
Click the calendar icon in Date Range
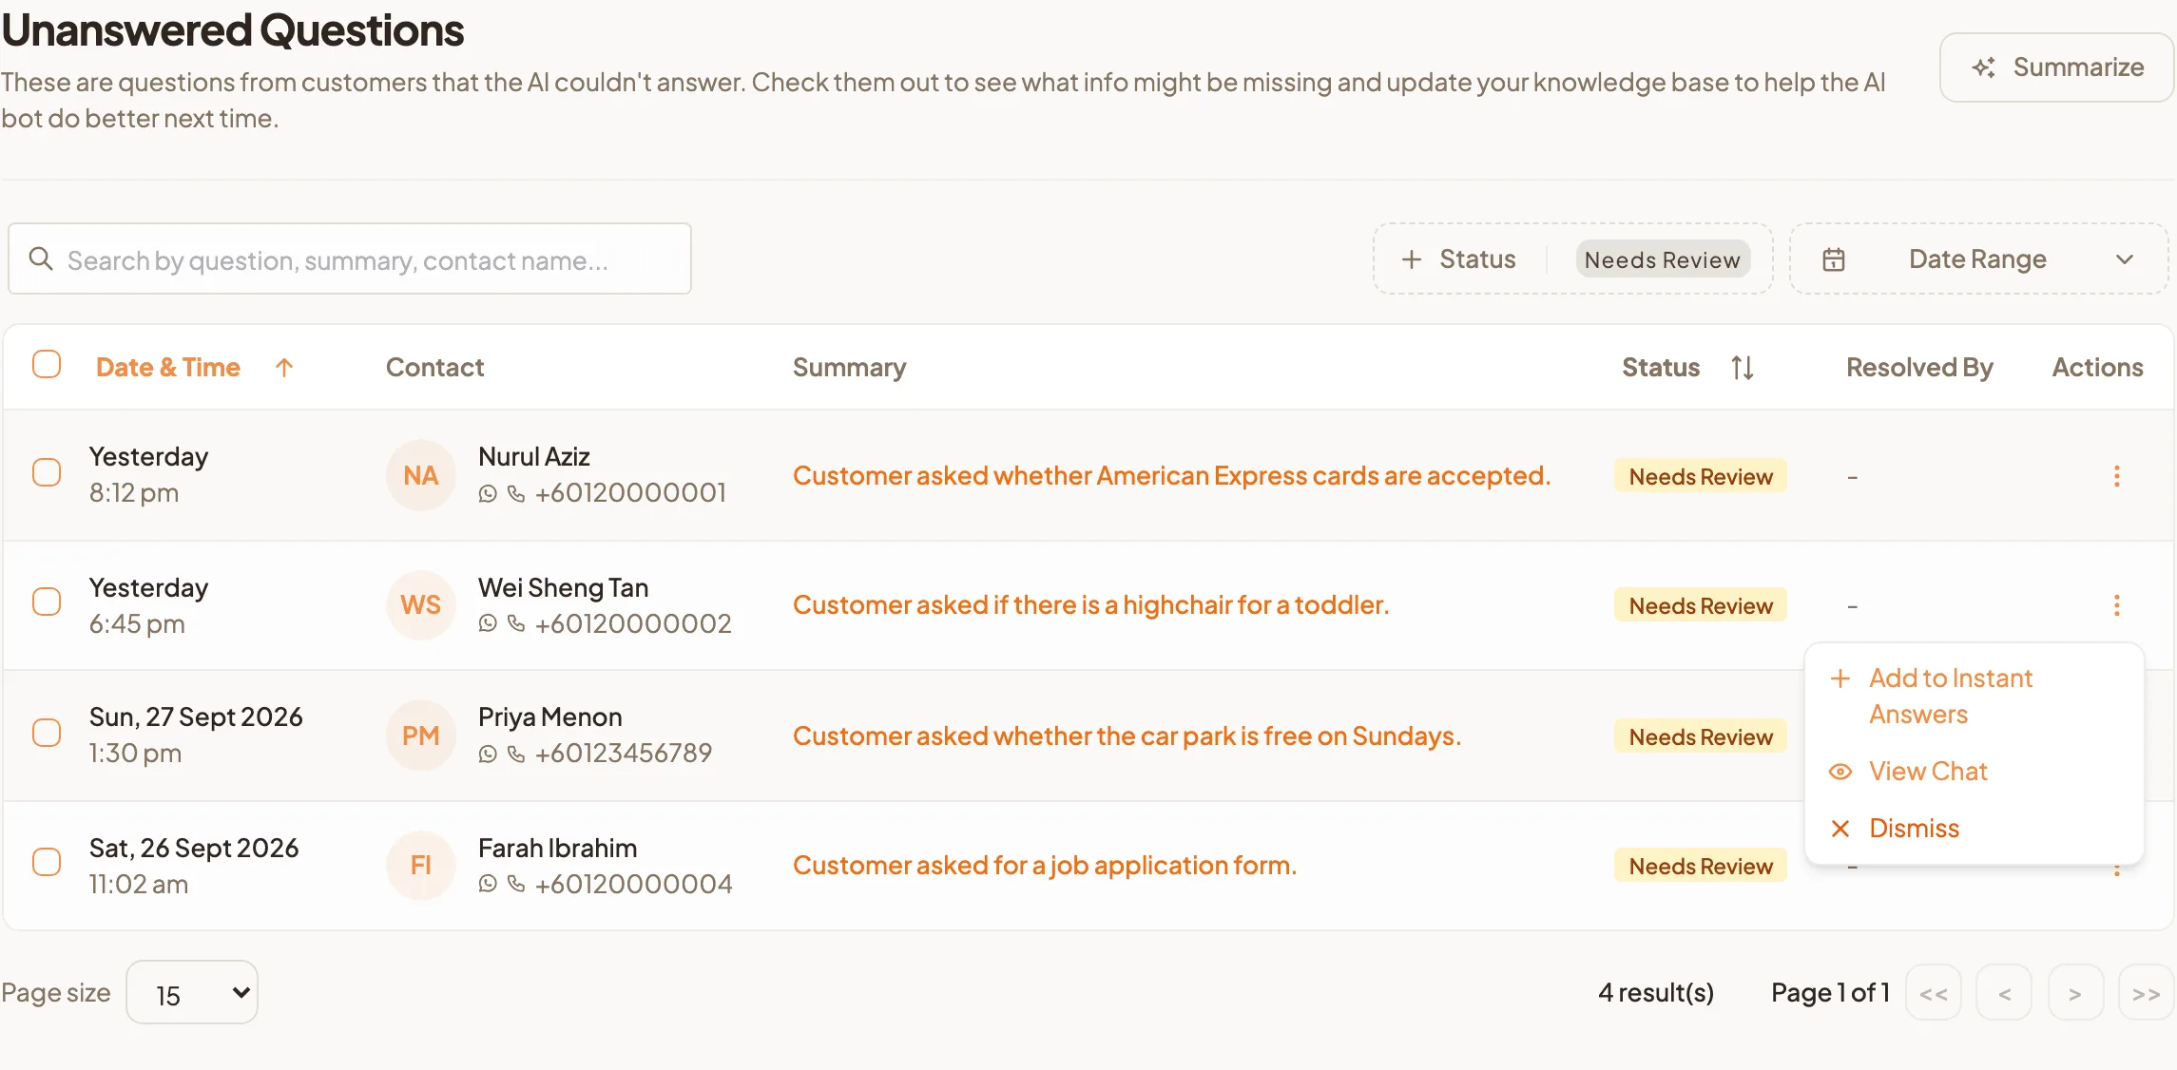(1834, 259)
